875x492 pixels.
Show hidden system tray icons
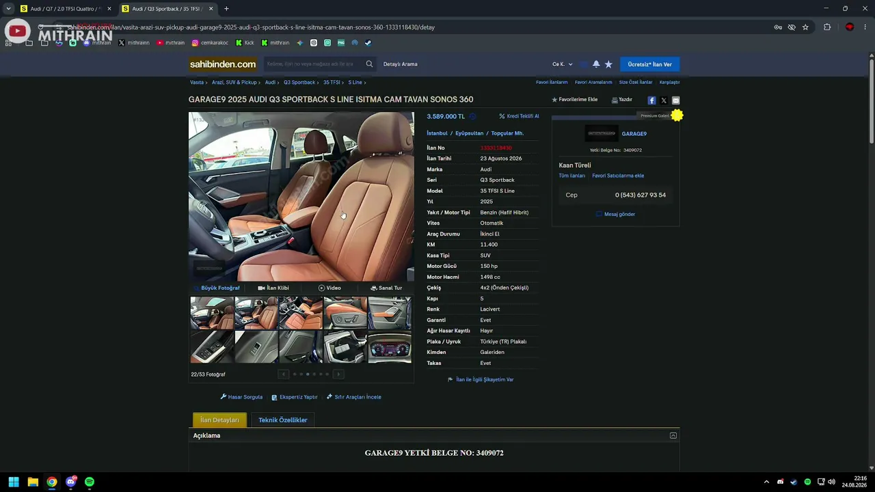(x=766, y=482)
